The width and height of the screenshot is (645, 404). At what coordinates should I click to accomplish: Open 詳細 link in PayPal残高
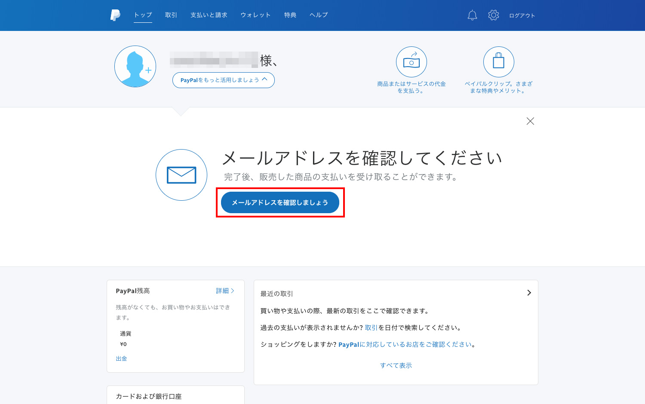coord(225,291)
